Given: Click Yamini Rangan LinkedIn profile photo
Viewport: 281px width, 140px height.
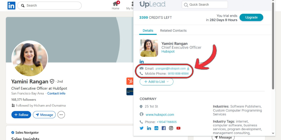Looking at the screenshot, I should point(30,58).
